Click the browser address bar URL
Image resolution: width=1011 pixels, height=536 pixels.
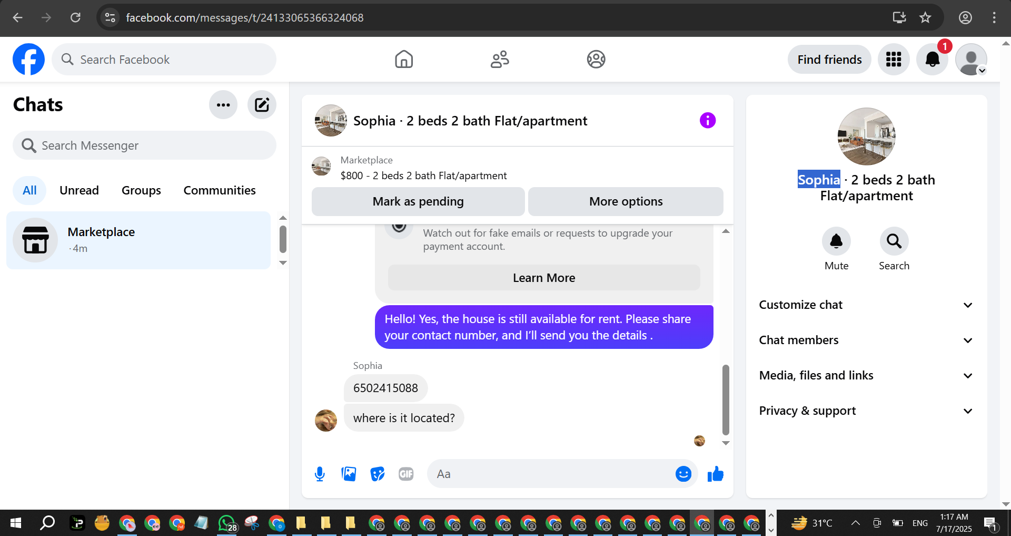(x=244, y=17)
